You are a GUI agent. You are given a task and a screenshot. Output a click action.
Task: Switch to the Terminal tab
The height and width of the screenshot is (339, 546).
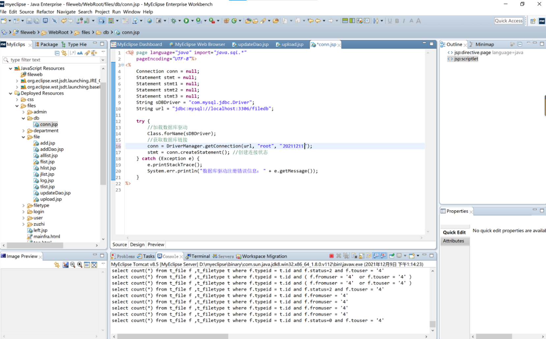click(198, 256)
